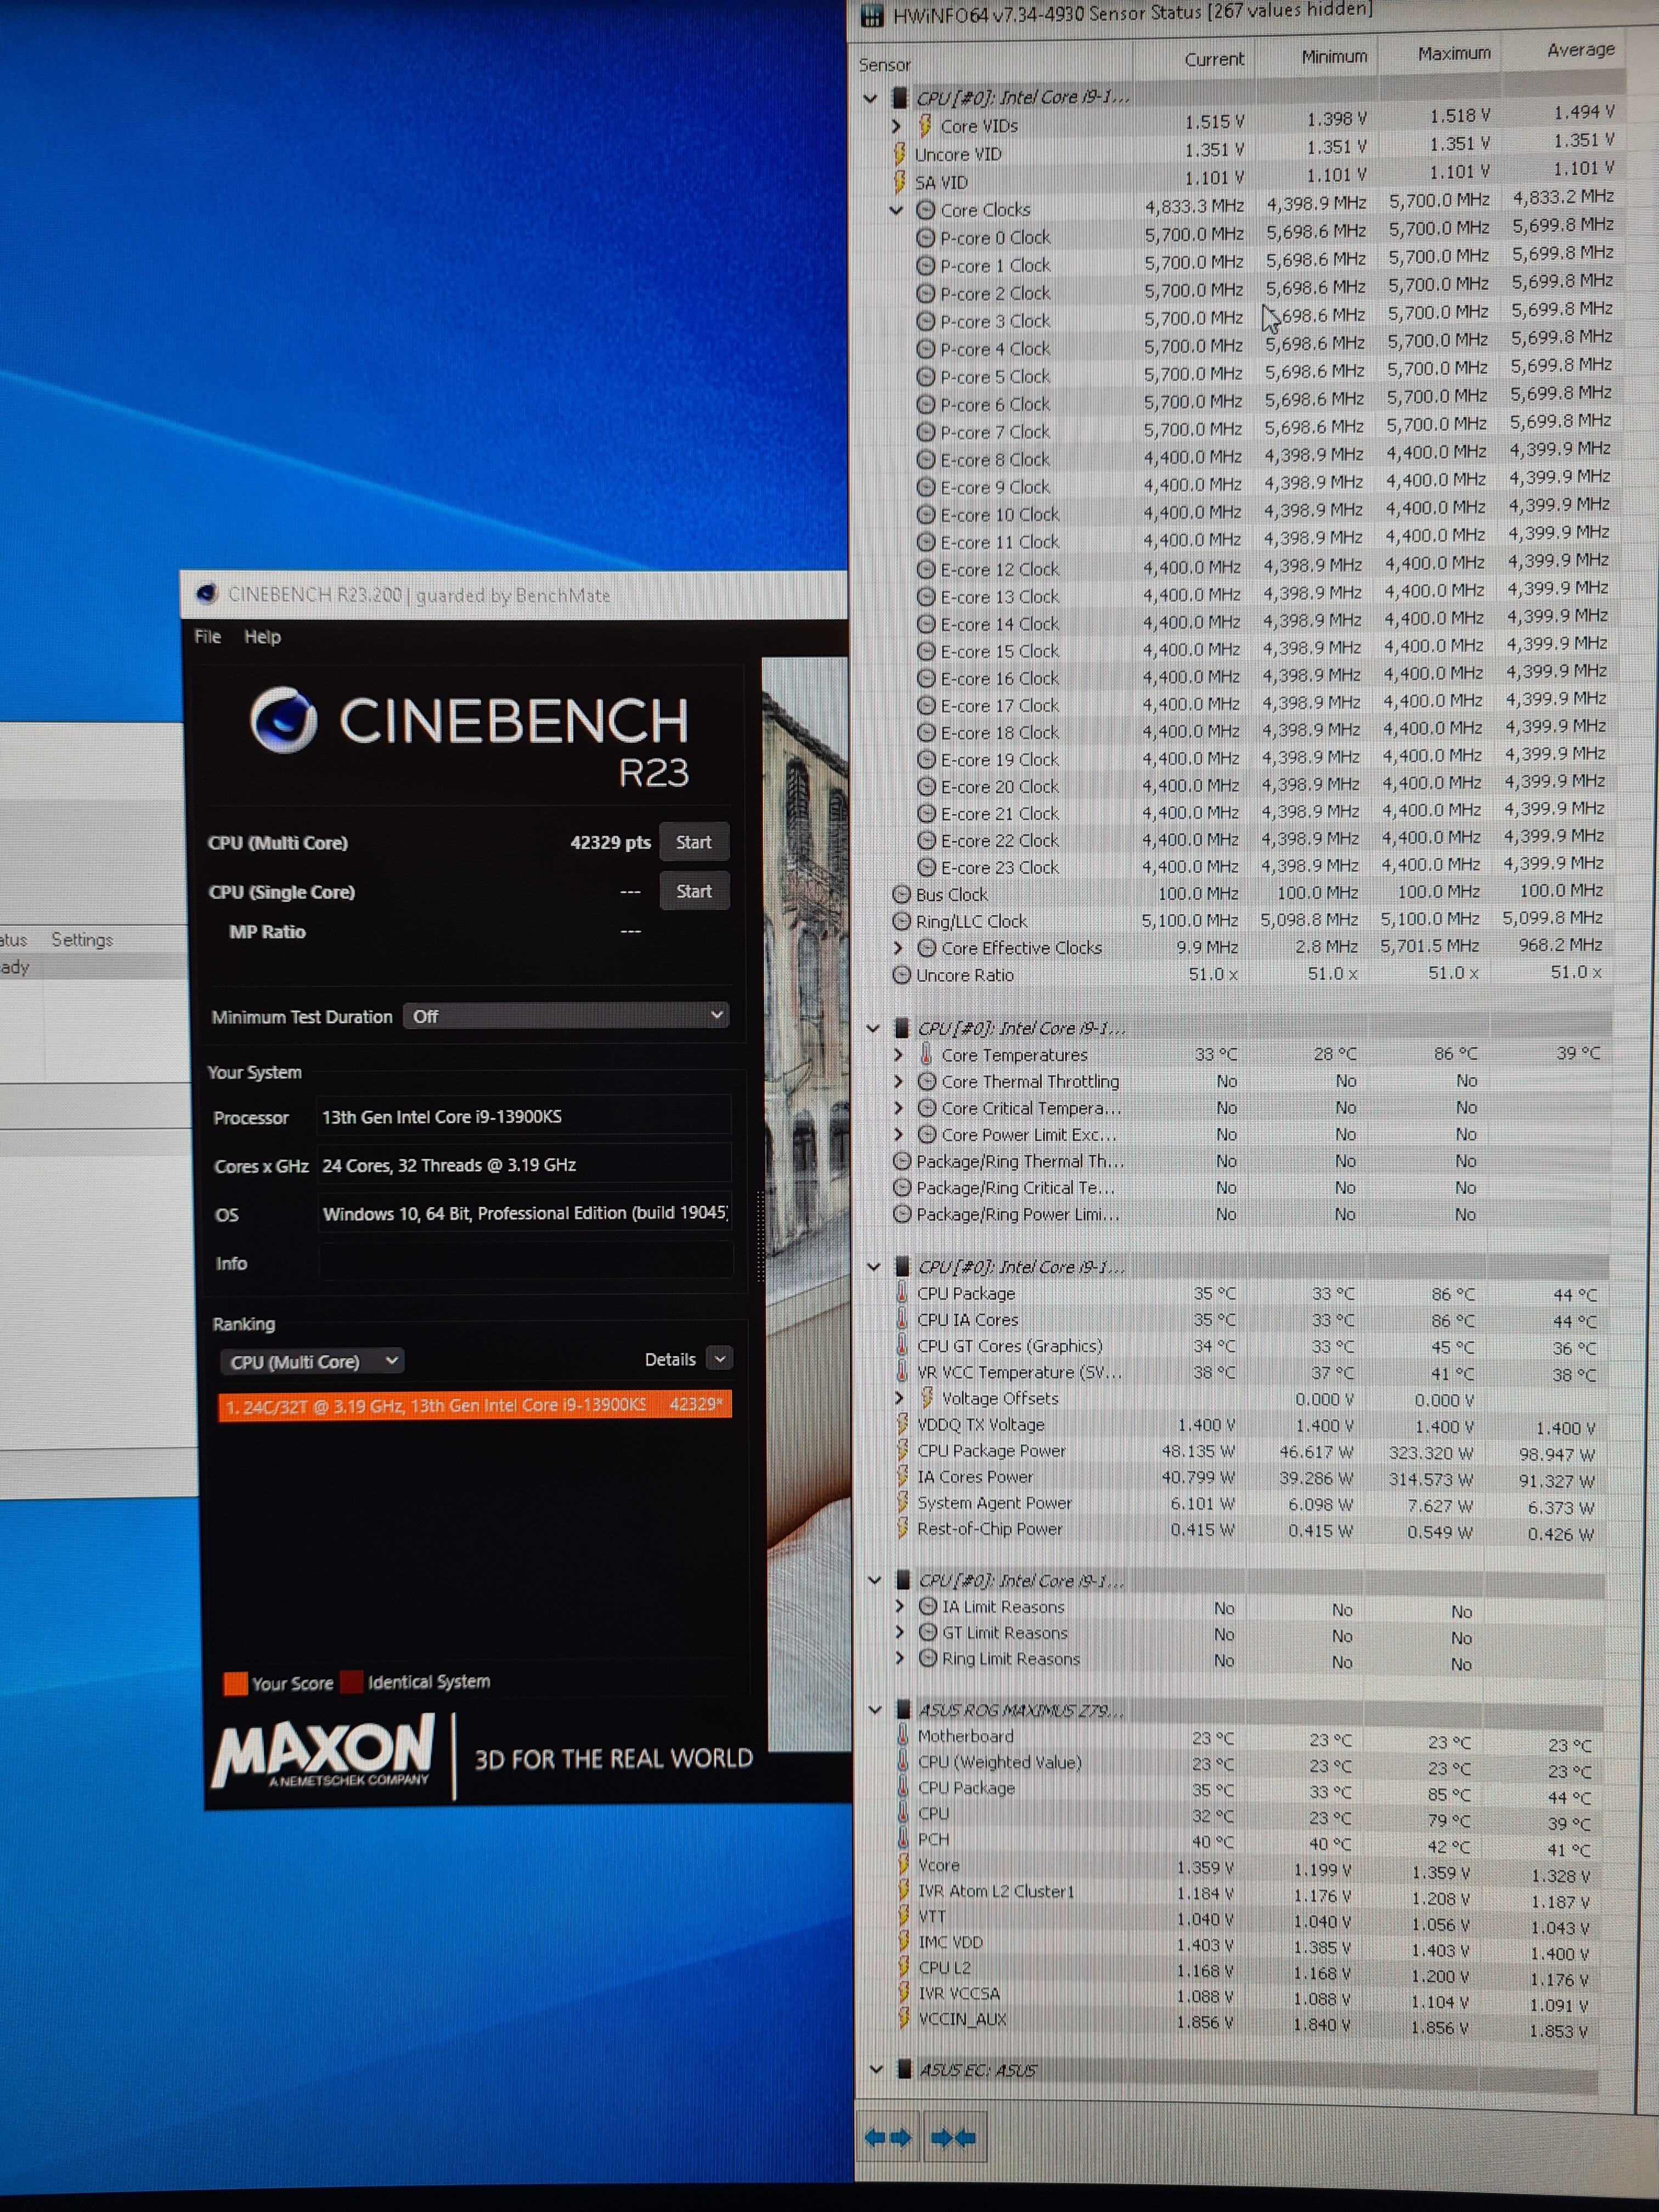
Task: Click the Cinebench title bar icon
Action: (x=207, y=594)
